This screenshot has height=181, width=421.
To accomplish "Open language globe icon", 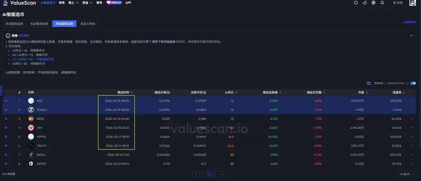I will (x=374, y=3).
